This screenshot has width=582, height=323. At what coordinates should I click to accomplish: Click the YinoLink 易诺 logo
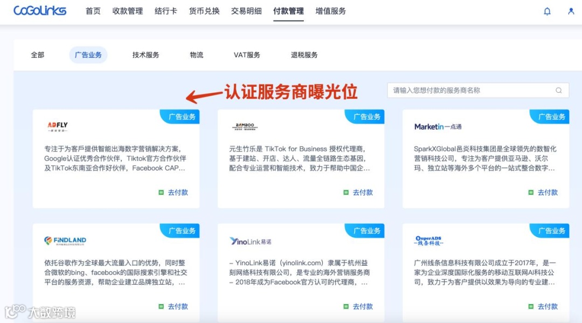pos(250,242)
